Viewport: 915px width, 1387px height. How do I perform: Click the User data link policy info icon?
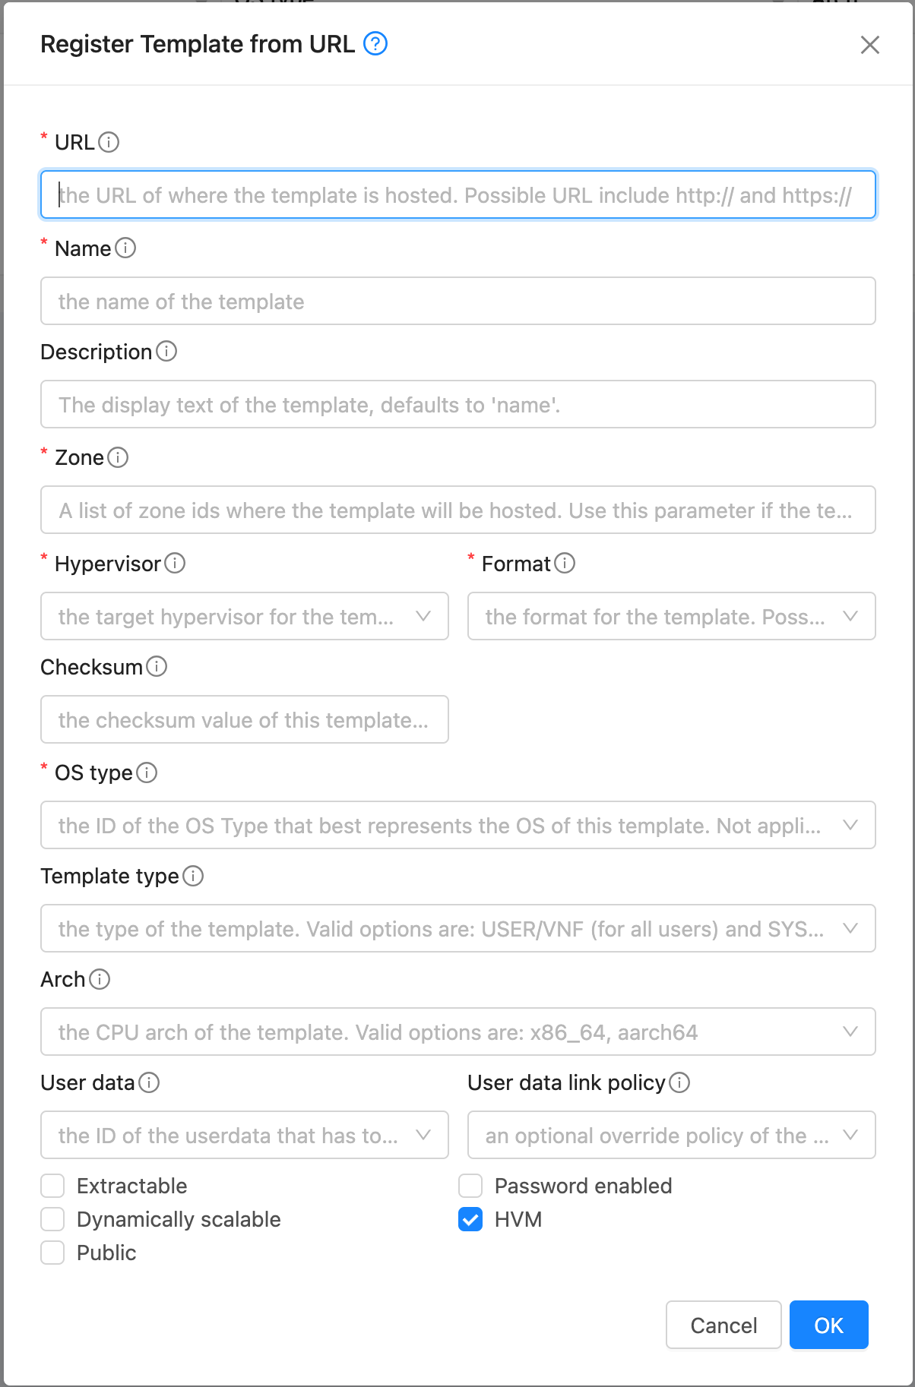click(680, 1082)
